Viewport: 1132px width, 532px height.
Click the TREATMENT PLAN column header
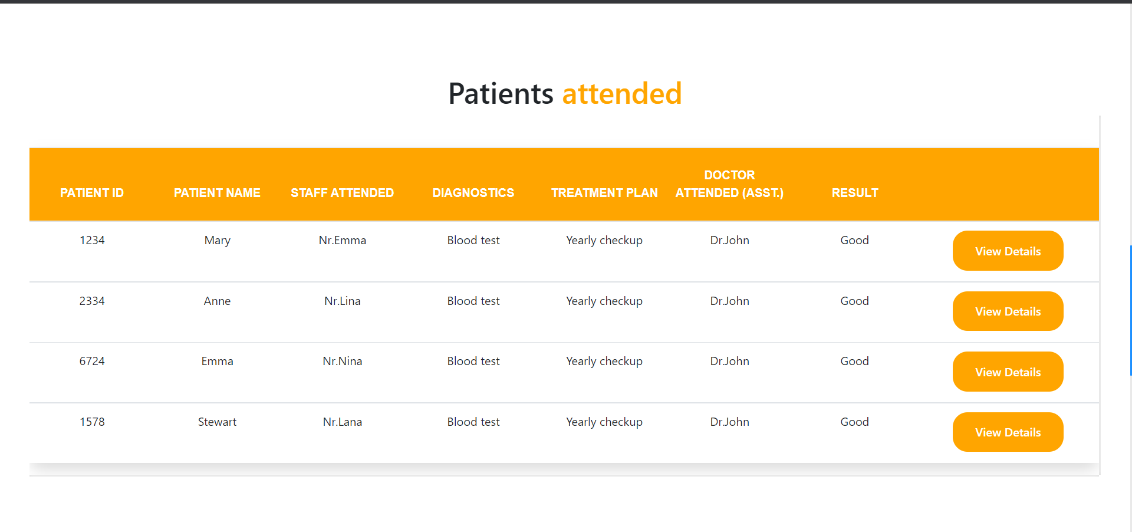tap(604, 193)
